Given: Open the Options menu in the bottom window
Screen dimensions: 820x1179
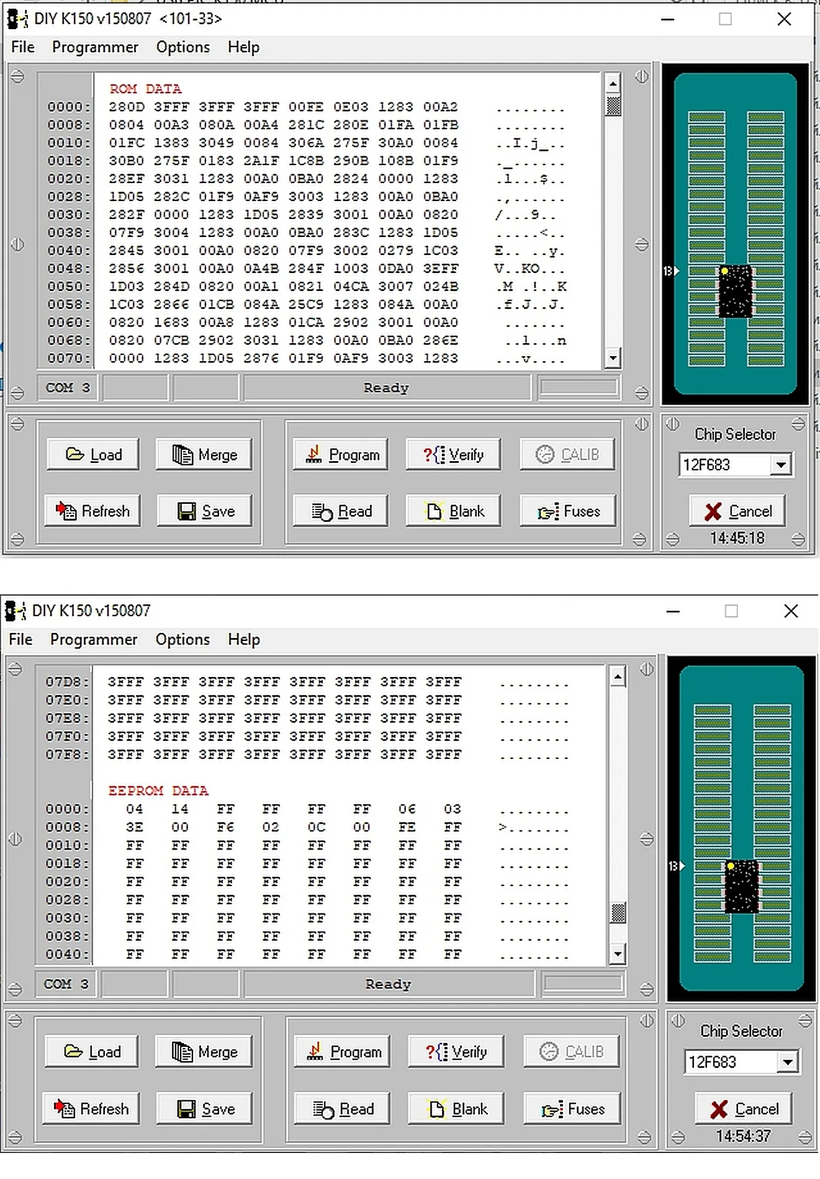Looking at the screenshot, I should tap(182, 640).
